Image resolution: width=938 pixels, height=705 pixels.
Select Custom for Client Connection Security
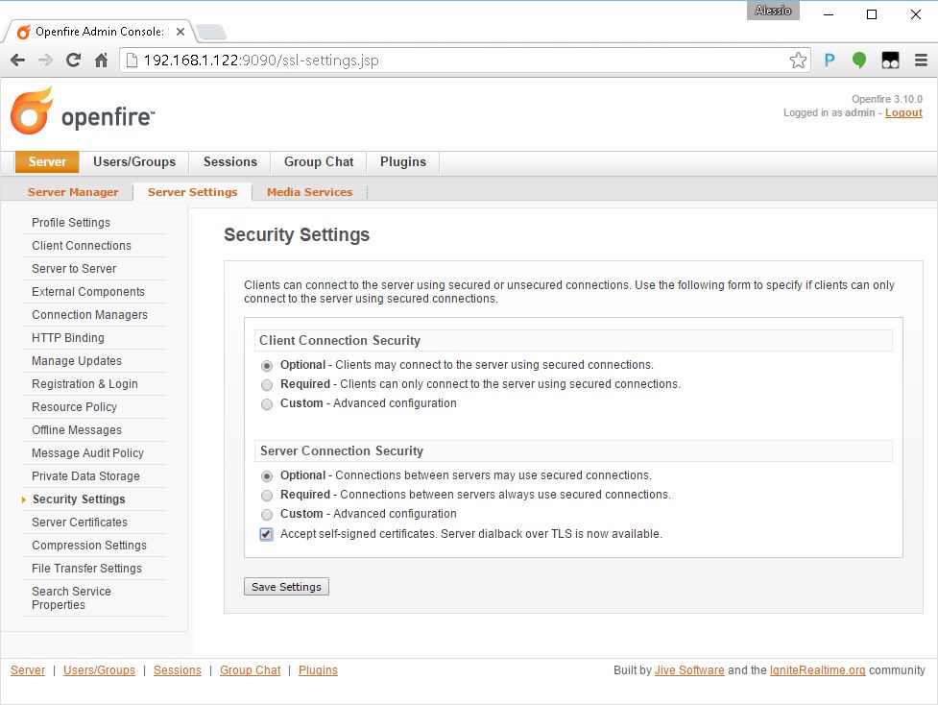[267, 403]
